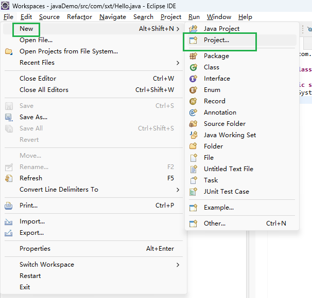Screen dimensions: 312x298
Task: Open Properties from File menu
Action: [93, 249]
